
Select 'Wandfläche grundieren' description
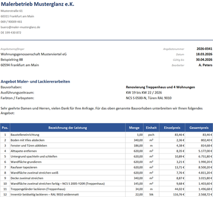point(26,162)
